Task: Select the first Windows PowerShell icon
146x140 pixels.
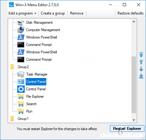Action: tap(21, 37)
